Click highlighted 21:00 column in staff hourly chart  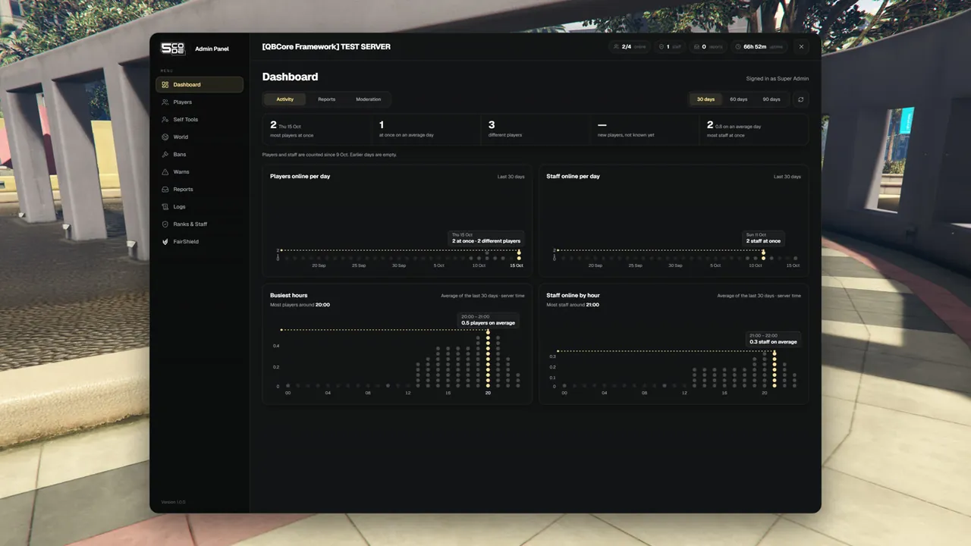click(x=775, y=369)
